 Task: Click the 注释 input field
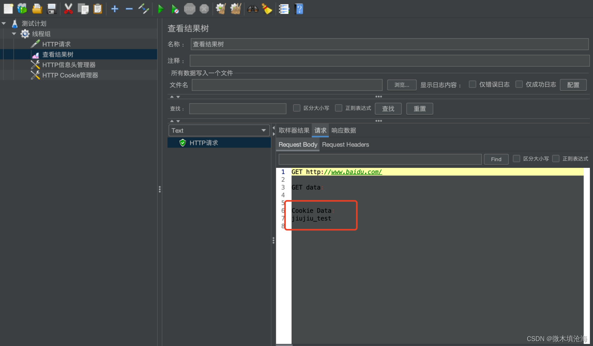point(390,61)
